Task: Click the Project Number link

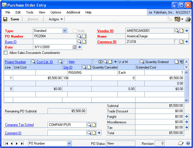Action: coord(15,62)
